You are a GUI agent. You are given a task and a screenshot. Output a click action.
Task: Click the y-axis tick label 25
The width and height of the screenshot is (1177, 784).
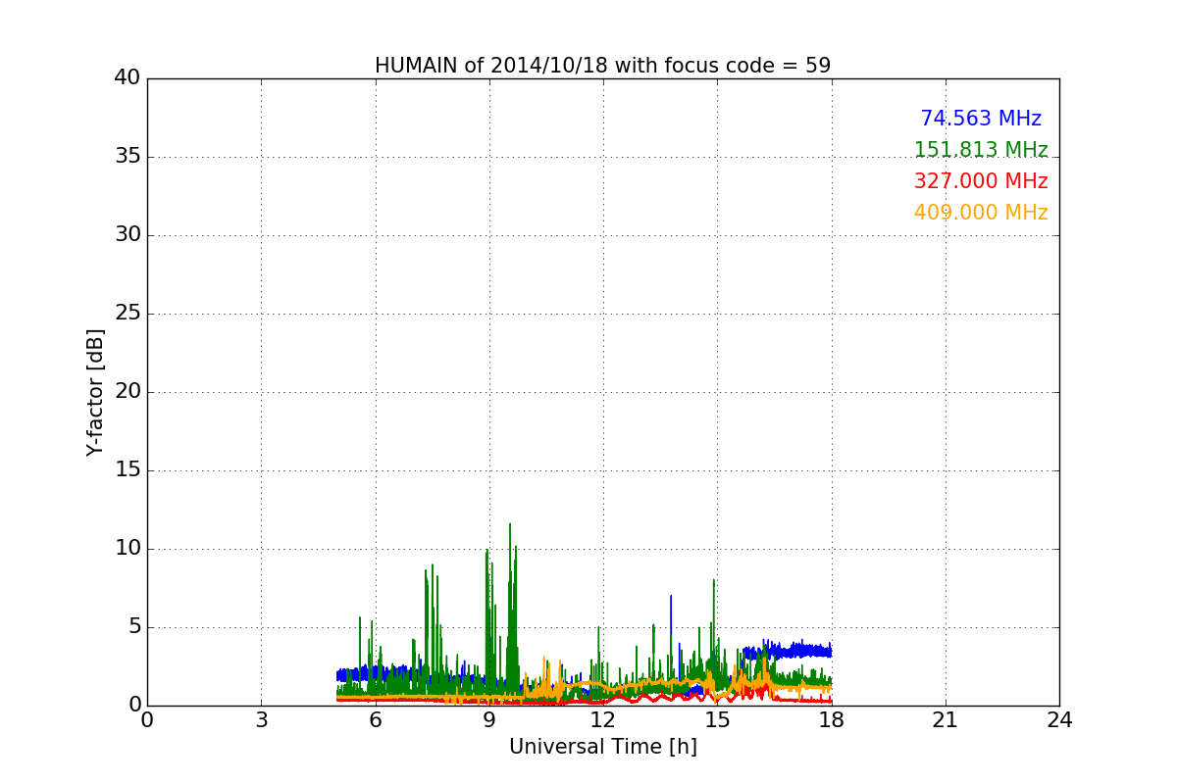pyautogui.click(x=128, y=314)
